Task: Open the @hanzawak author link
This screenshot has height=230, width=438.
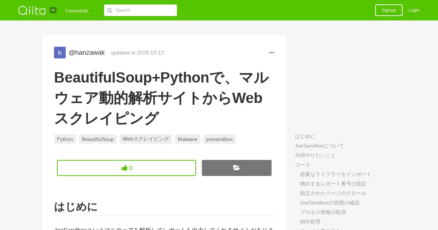Action: point(87,53)
